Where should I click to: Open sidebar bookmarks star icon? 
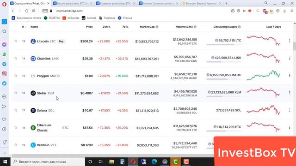(4, 31)
